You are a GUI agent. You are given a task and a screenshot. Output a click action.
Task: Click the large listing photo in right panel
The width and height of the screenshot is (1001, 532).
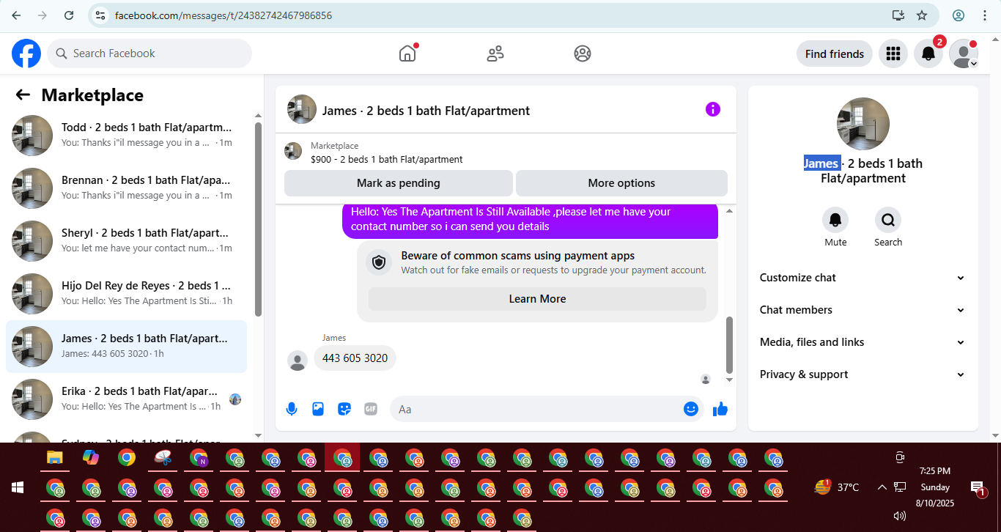pyautogui.click(x=863, y=124)
